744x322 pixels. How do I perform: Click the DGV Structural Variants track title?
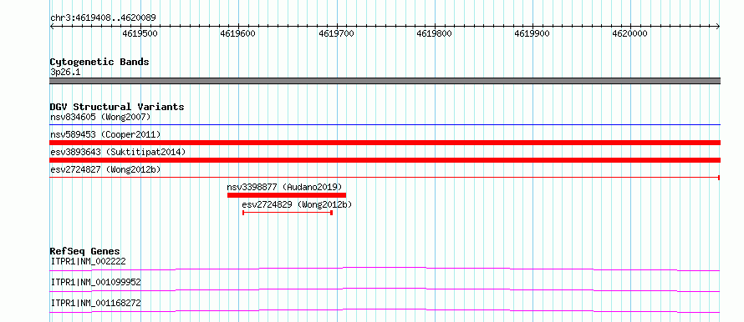pos(117,107)
